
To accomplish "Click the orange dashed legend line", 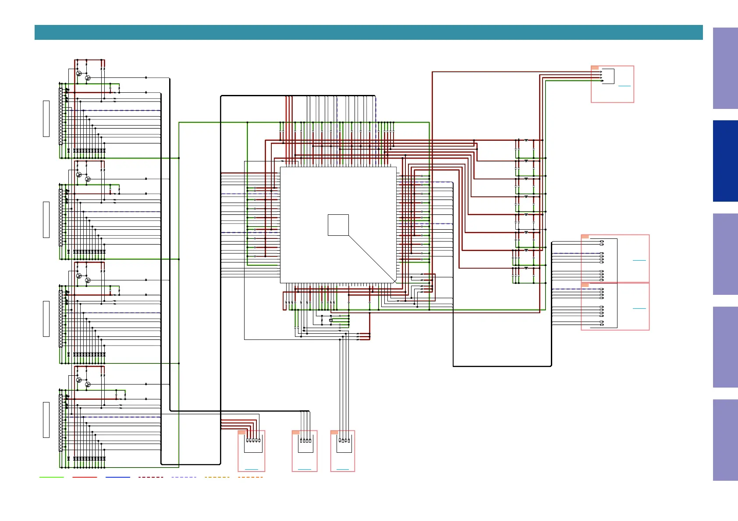I will click(250, 477).
